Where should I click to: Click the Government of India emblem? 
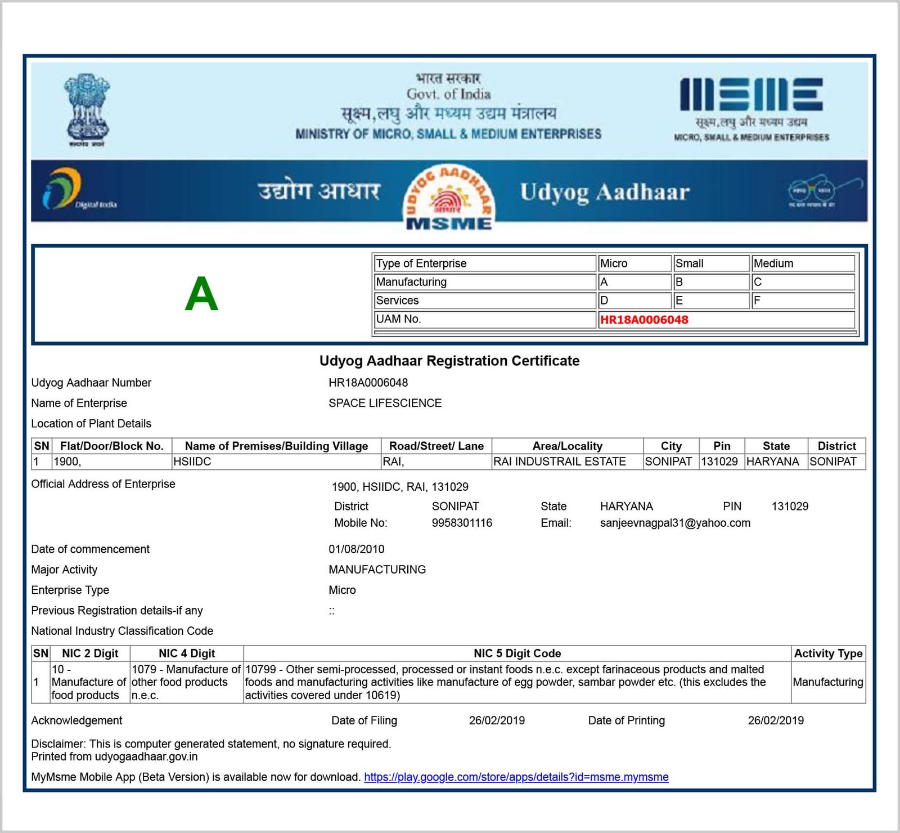87,110
